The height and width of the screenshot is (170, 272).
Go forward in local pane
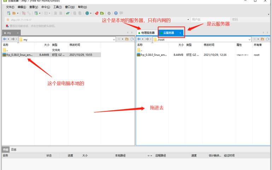point(13,39)
